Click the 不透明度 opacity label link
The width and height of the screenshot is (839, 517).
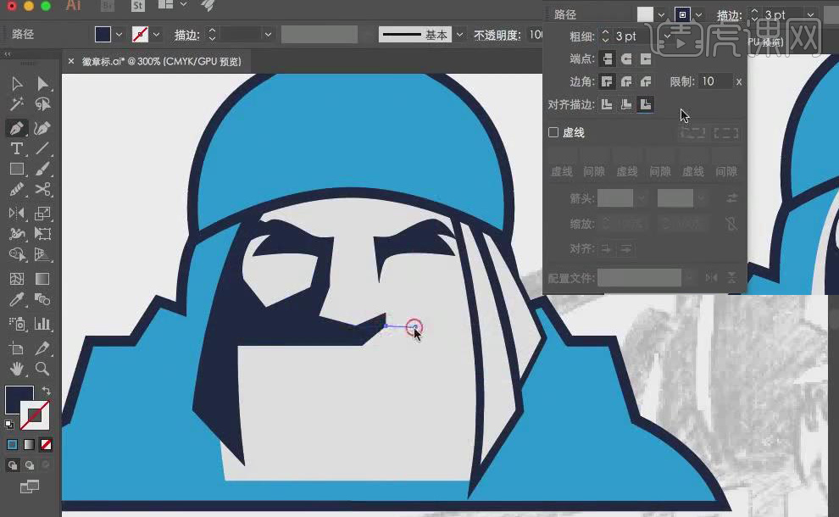point(498,35)
